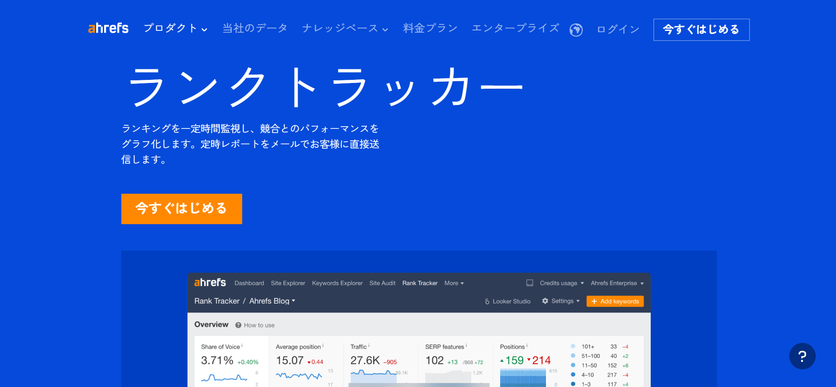Select the Dashboard tab in preview
The width and height of the screenshot is (836, 387).
[x=249, y=283]
